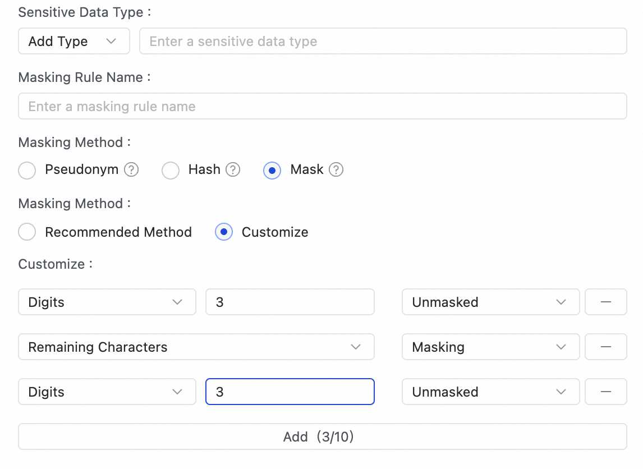Click the Add (3/10) button
The width and height of the screenshot is (643, 469).
(x=322, y=436)
